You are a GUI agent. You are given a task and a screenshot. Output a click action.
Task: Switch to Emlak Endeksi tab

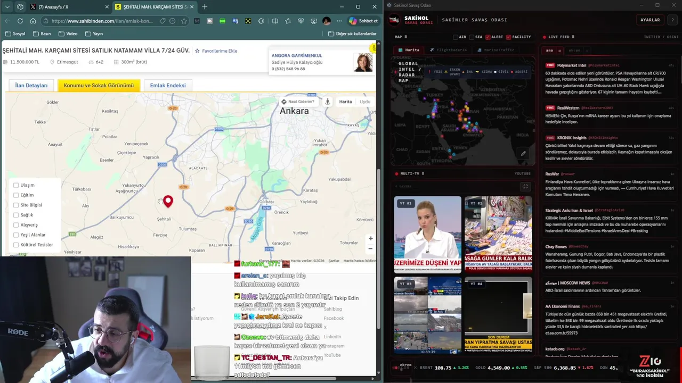click(168, 85)
